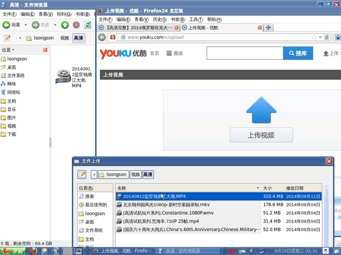Viewport: 341px width, 255px height.
Task: Click the blue upload arrow graphic
Action: pyautogui.click(x=261, y=110)
